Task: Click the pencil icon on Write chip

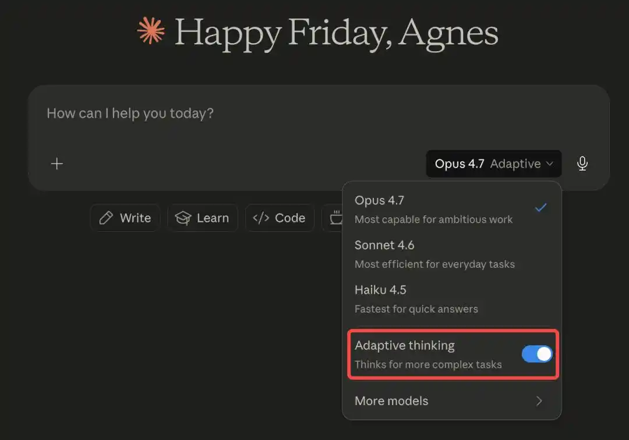Action: click(106, 218)
